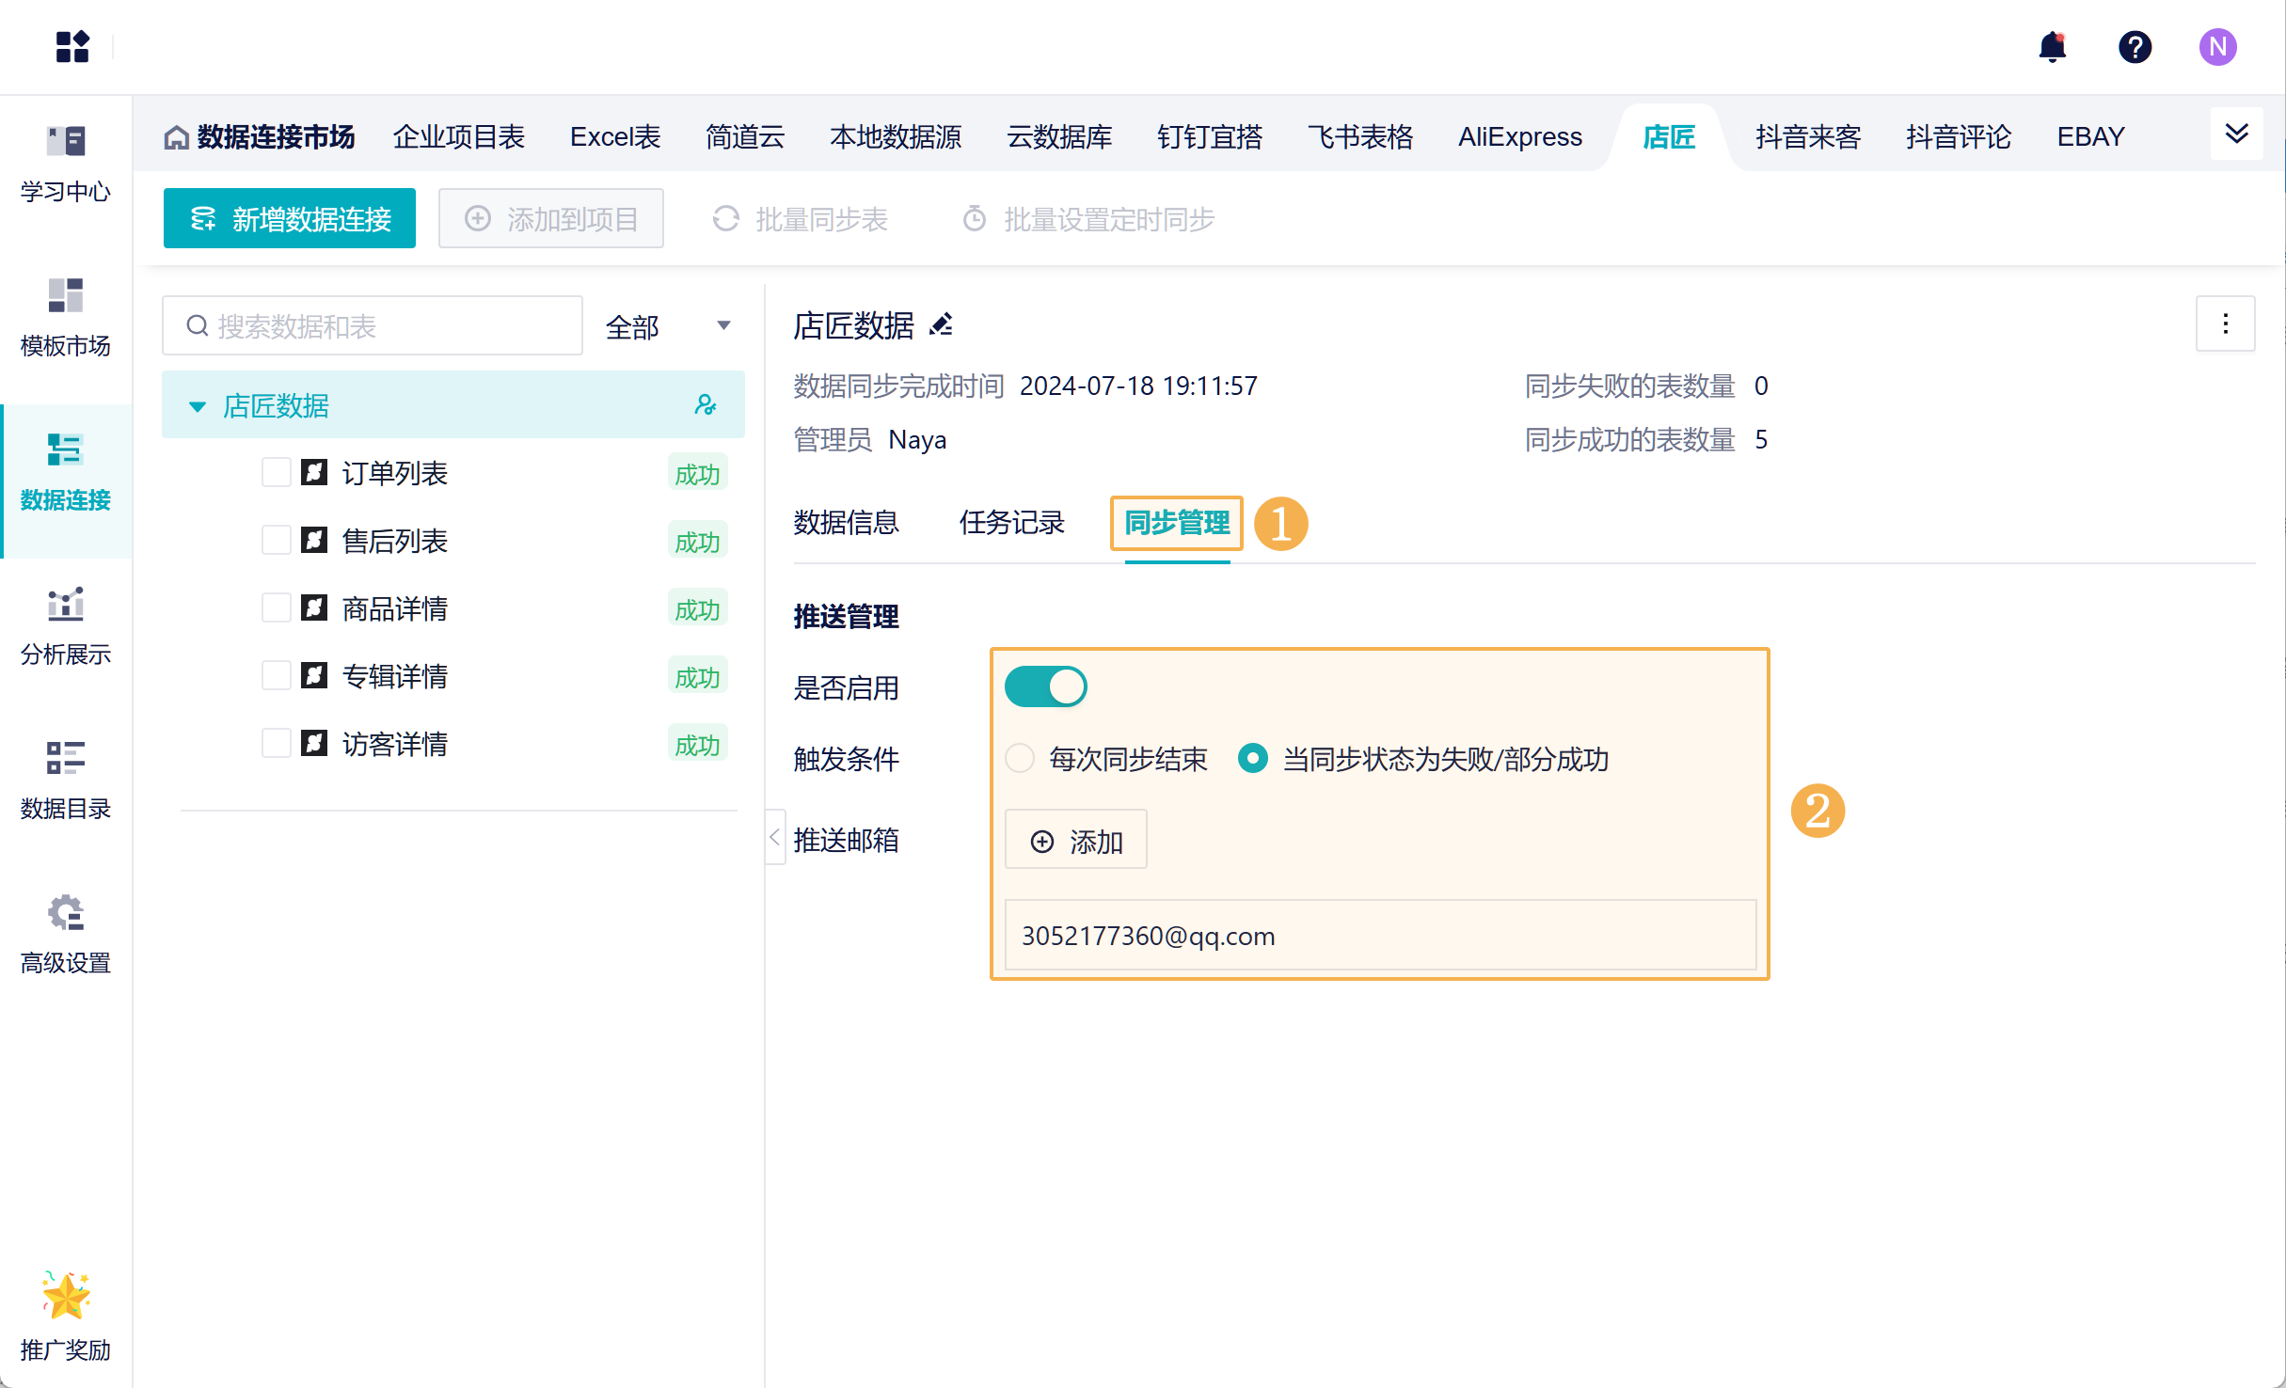2286x1388 pixels.
Task: Open the app grid logo icon
Action: click(72, 46)
